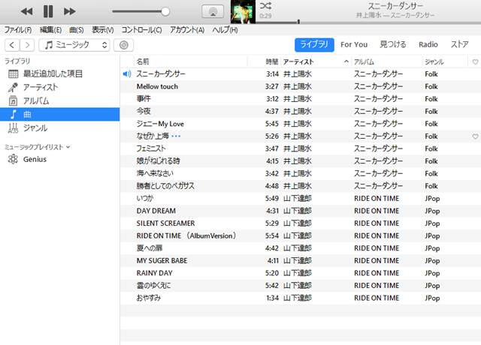Switch to the For You tab
The image size is (481, 345).
pyautogui.click(x=354, y=45)
